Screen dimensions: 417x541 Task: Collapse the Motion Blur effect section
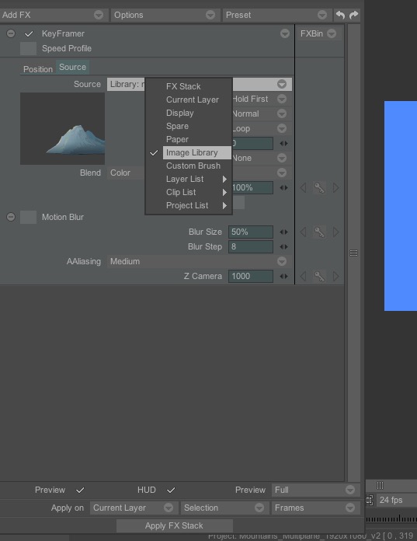click(x=11, y=217)
